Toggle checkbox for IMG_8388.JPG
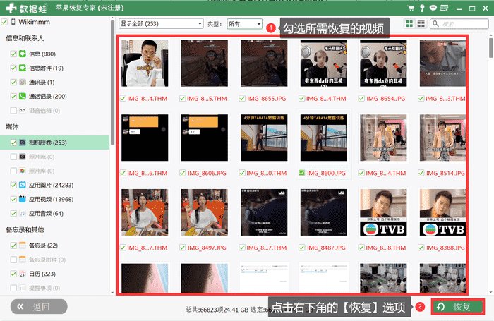Viewport: 494px width, 321px height. coord(421,248)
